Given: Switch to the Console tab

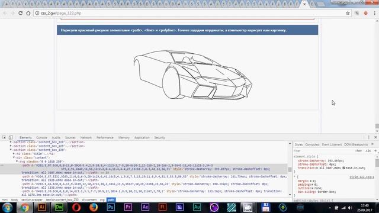Looking at the screenshot, I should (x=41, y=137).
